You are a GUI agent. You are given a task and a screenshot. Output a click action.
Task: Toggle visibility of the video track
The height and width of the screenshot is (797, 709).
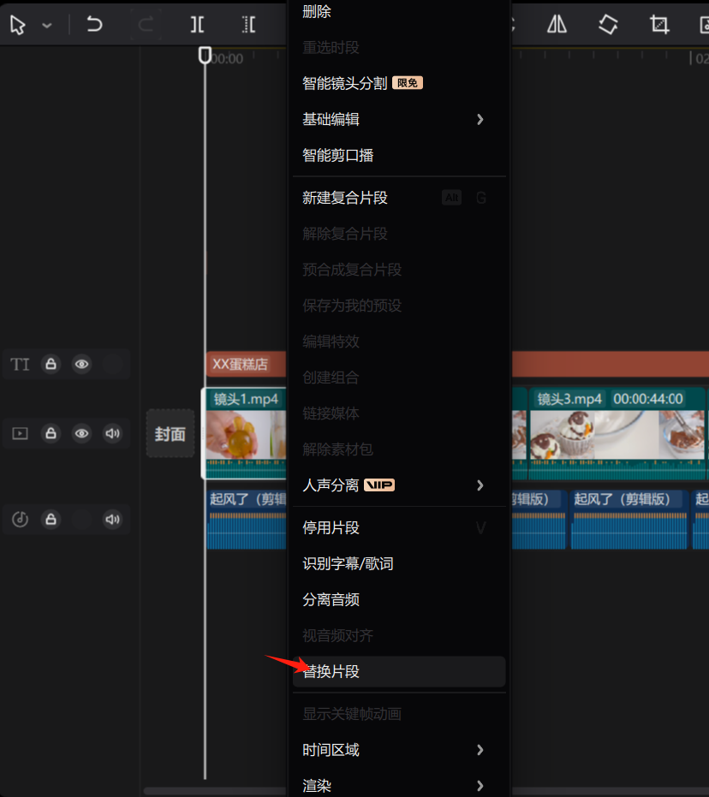point(81,433)
